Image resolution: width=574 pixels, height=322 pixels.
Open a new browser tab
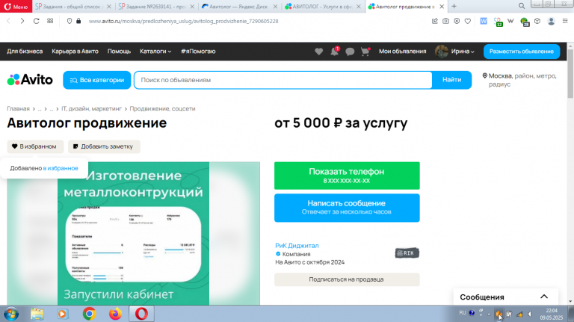pos(454,6)
